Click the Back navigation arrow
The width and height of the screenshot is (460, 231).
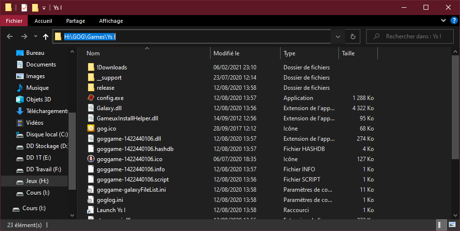[x=10, y=36]
